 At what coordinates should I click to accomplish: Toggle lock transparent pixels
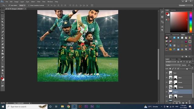[170, 69]
